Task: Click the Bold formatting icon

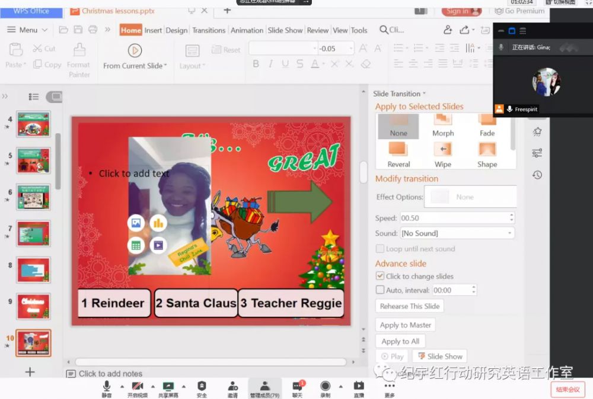Action: click(256, 64)
